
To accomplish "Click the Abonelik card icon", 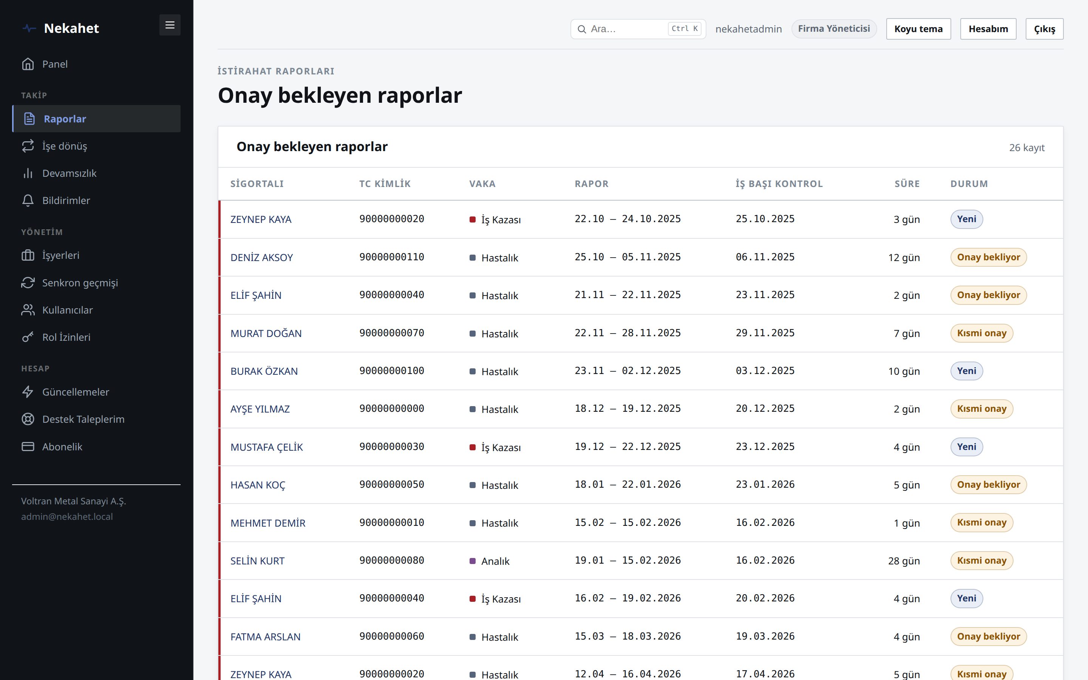I will click(28, 447).
